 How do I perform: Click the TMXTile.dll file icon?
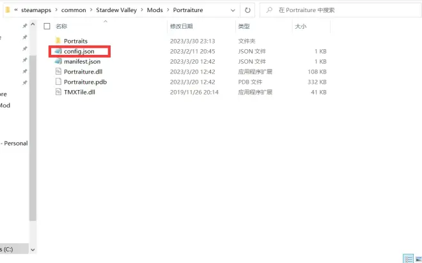[x=58, y=92]
